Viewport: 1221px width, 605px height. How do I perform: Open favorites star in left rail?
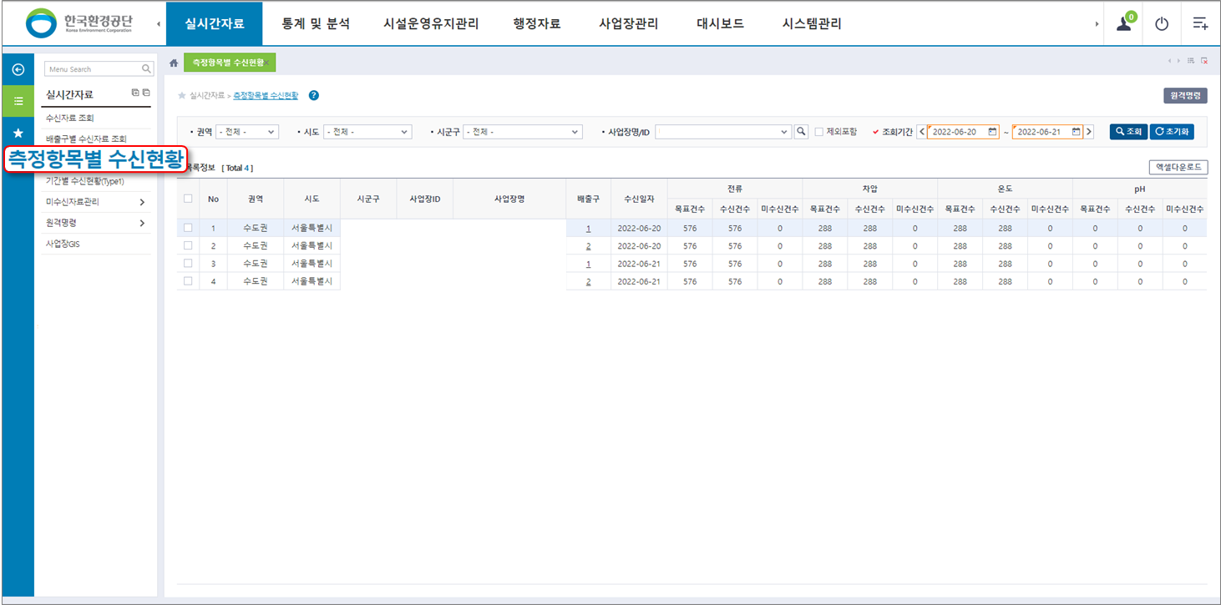click(18, 134)
